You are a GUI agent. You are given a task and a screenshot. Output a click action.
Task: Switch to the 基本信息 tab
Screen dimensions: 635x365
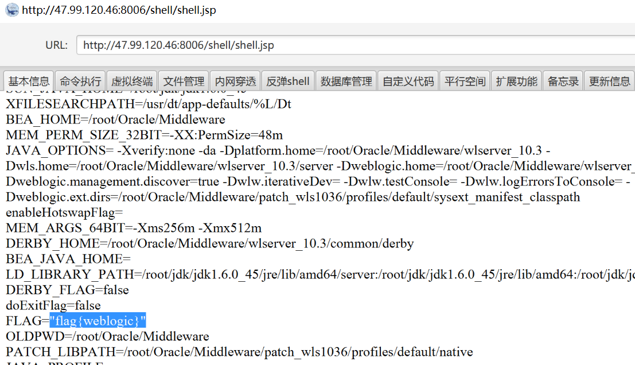click(x=29, y=80)
